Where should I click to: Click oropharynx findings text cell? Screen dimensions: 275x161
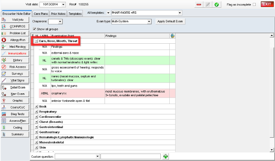pyautogui.click(x=137, y=93)
